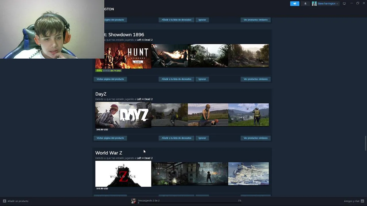The height and width of the screenshot is (206, 367).
Task: Open Hunt swamp hunter screenshot
Action: [x=208, y=56]
